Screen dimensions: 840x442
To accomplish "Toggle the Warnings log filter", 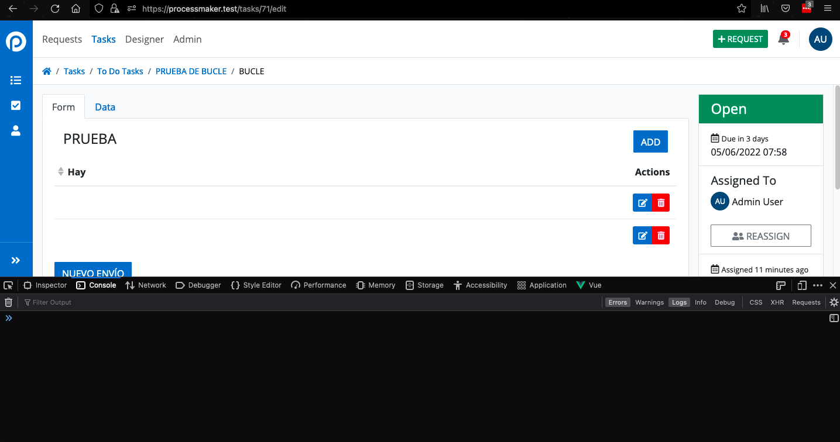I will 649,302.
